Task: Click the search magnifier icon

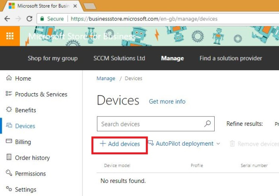Action: (x=207, y=124)
